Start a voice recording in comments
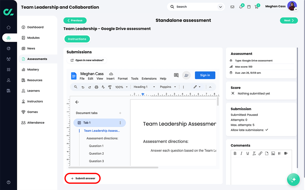This screenshot has width=305, height=190. click(279, 153)
